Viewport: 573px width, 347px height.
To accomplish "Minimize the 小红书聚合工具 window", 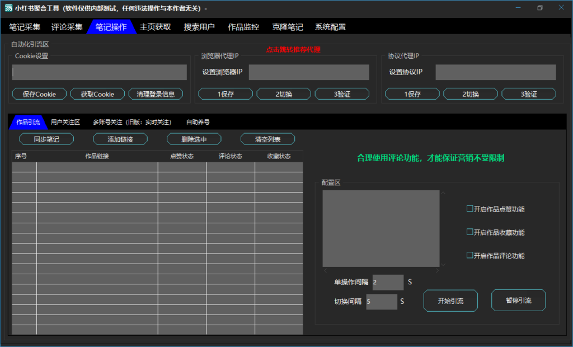I will (x=518, y=8).
